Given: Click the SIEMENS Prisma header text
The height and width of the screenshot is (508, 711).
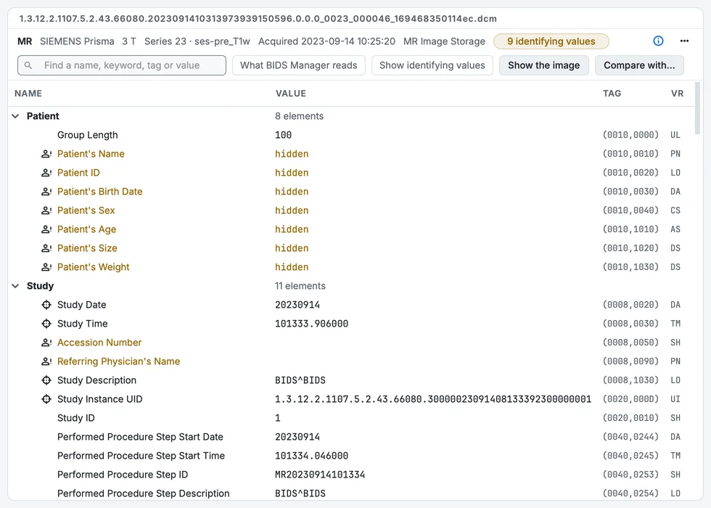Looking at the screenshot, I should pyautogui.click(x=77, y=41).
